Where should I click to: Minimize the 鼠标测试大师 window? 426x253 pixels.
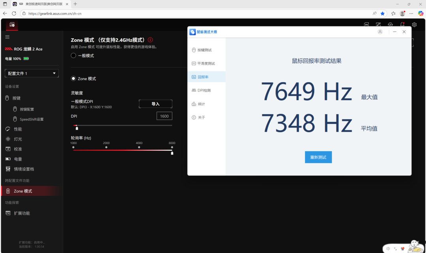(394, 32)
